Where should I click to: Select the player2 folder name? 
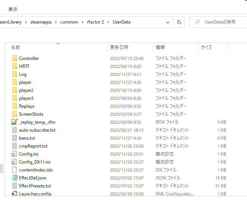pos(26,90)
